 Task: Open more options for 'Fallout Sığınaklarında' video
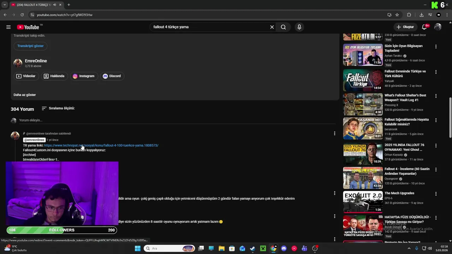click(x=436, y=120)
